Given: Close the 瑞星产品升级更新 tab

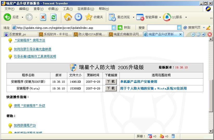Looking at the screenshot, I should 180,34.
